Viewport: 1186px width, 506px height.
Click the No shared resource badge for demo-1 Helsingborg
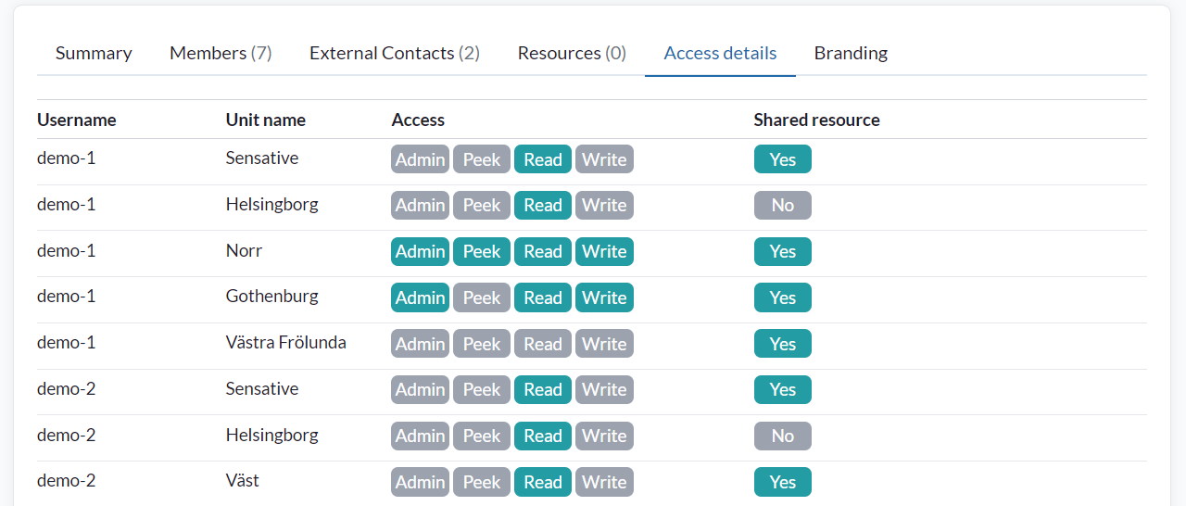tap(783, 206)
